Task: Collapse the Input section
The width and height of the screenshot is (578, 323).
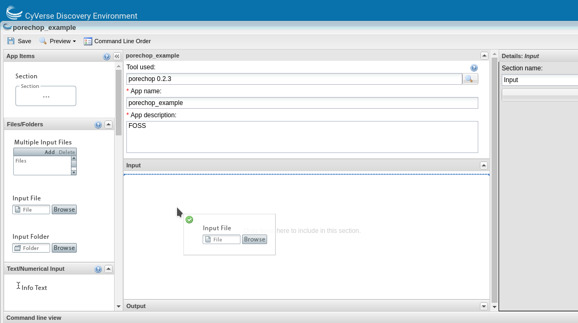Action: pyautogui.click(x=484, y=165)
